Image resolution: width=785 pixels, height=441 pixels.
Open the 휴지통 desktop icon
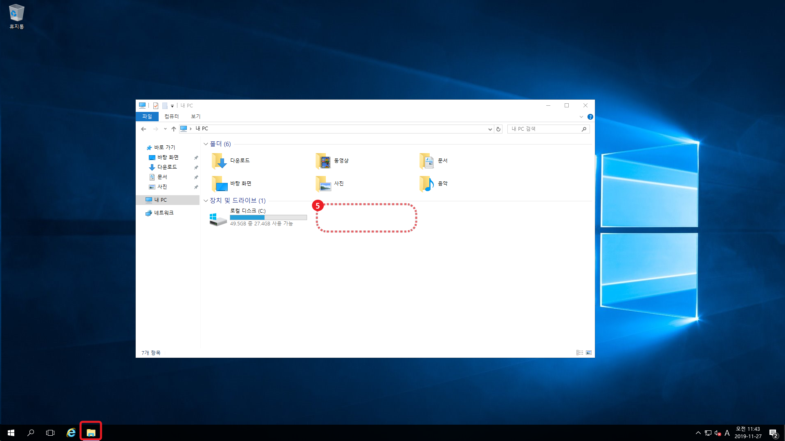point(17,17)
